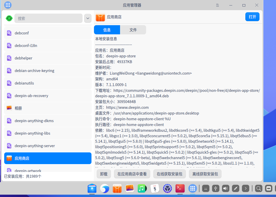Viewport: 276px width, 197px height.
Task: Select debian-archive-keyring package row
Action: [48, 71]
